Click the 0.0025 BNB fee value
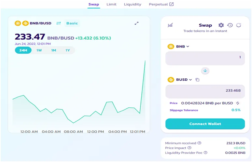252x162 pixels. point(235,153)
